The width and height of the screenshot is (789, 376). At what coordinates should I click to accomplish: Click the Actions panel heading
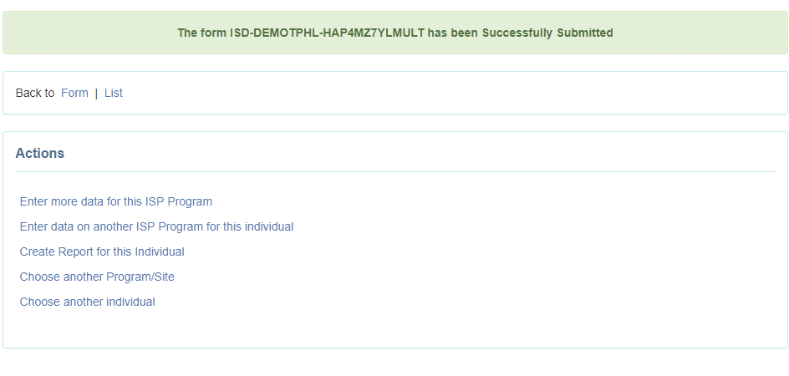[40, 154]
